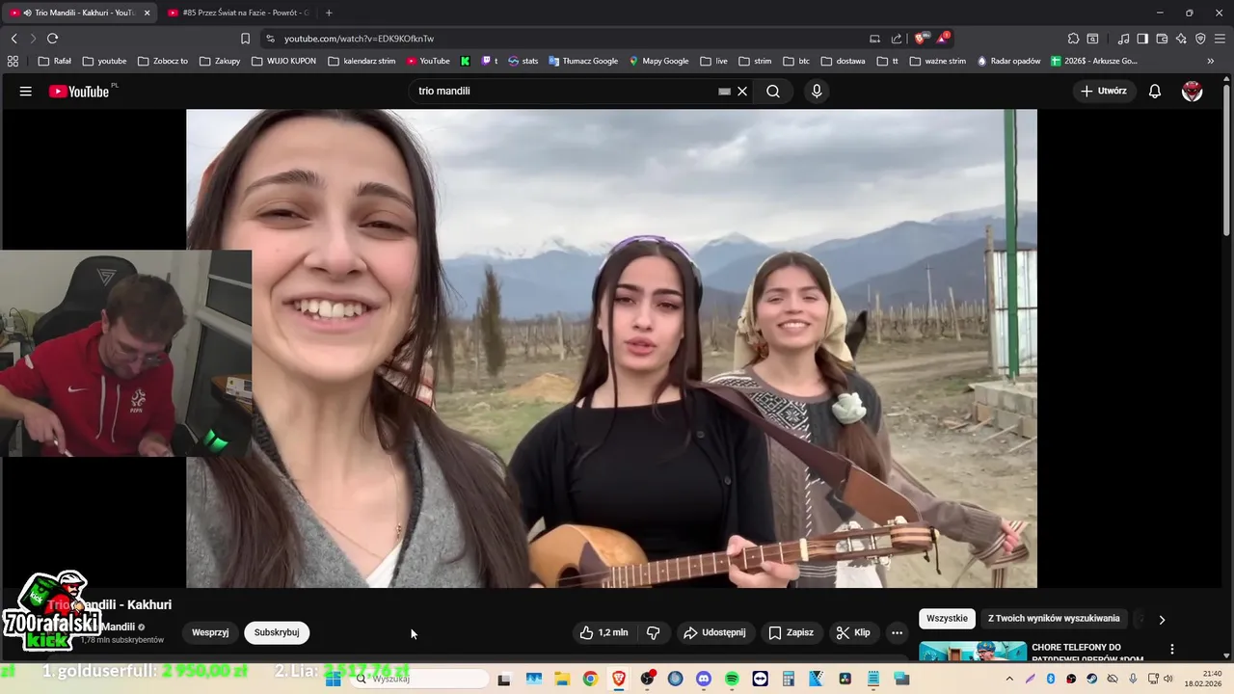Open Spotify from the taskbar

pos(732,679)
